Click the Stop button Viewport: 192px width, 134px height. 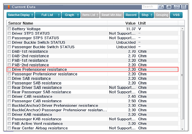(146, 15)
